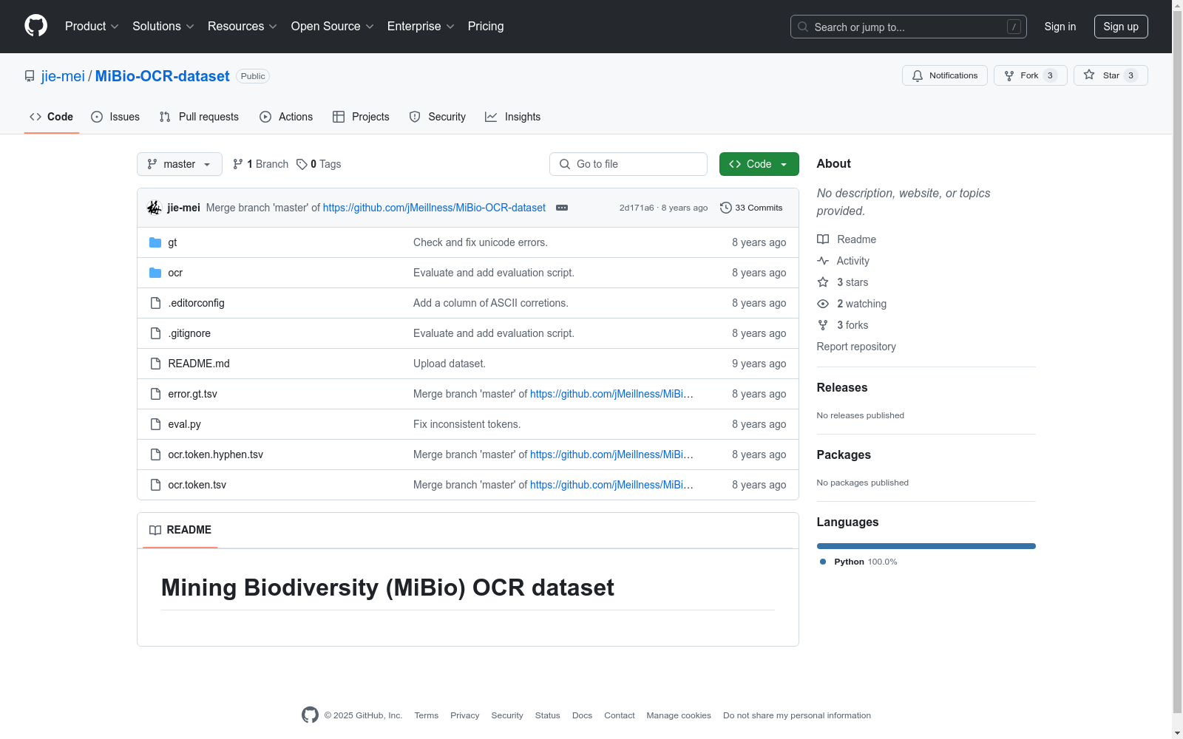Open the Enterprise dropdown
1183x739 pixels.
(x=421, y=26)
